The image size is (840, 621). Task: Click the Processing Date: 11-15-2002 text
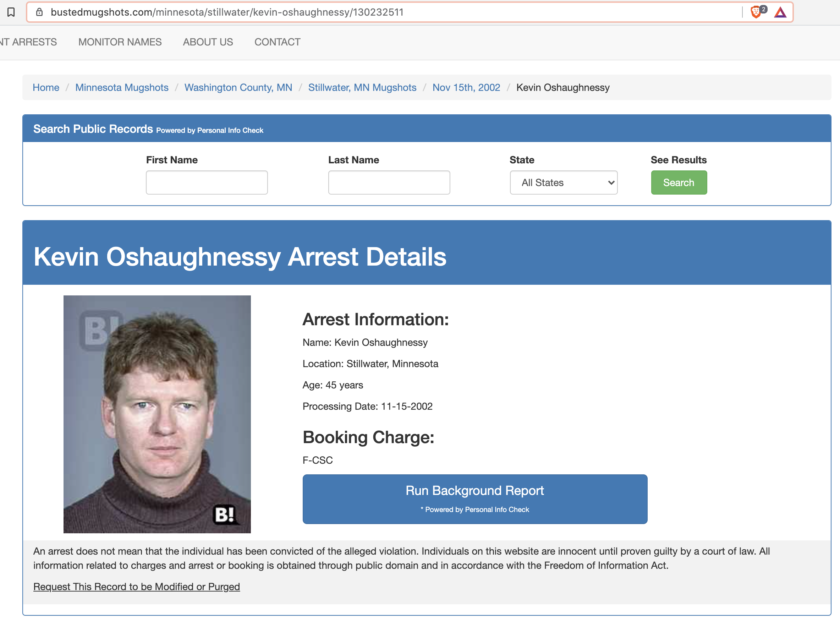point(367,406)
